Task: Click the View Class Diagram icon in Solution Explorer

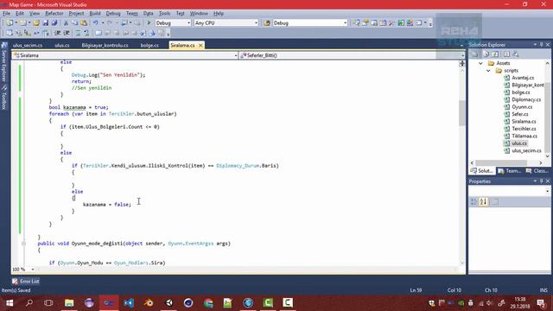Action: 516,54
